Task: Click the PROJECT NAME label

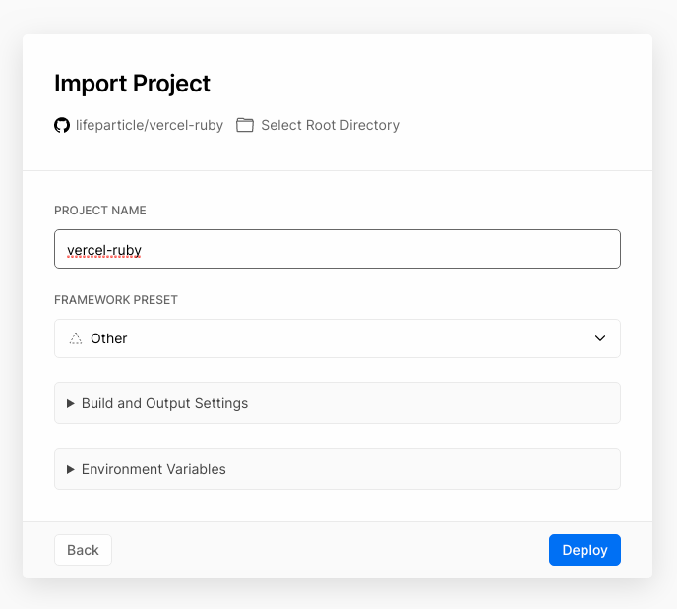Action: [x=100, y=211]
